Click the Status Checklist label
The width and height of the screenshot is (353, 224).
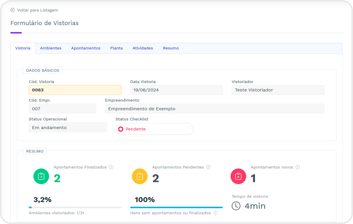tap(132, 119)
